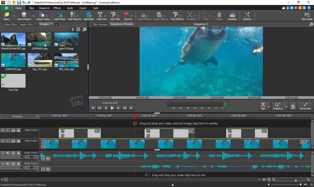This screenshot has height=187, width=314.
Task: Mute Audio Track 1 speaker toggle
Action: pyautogui.click(x=8, y=153)
